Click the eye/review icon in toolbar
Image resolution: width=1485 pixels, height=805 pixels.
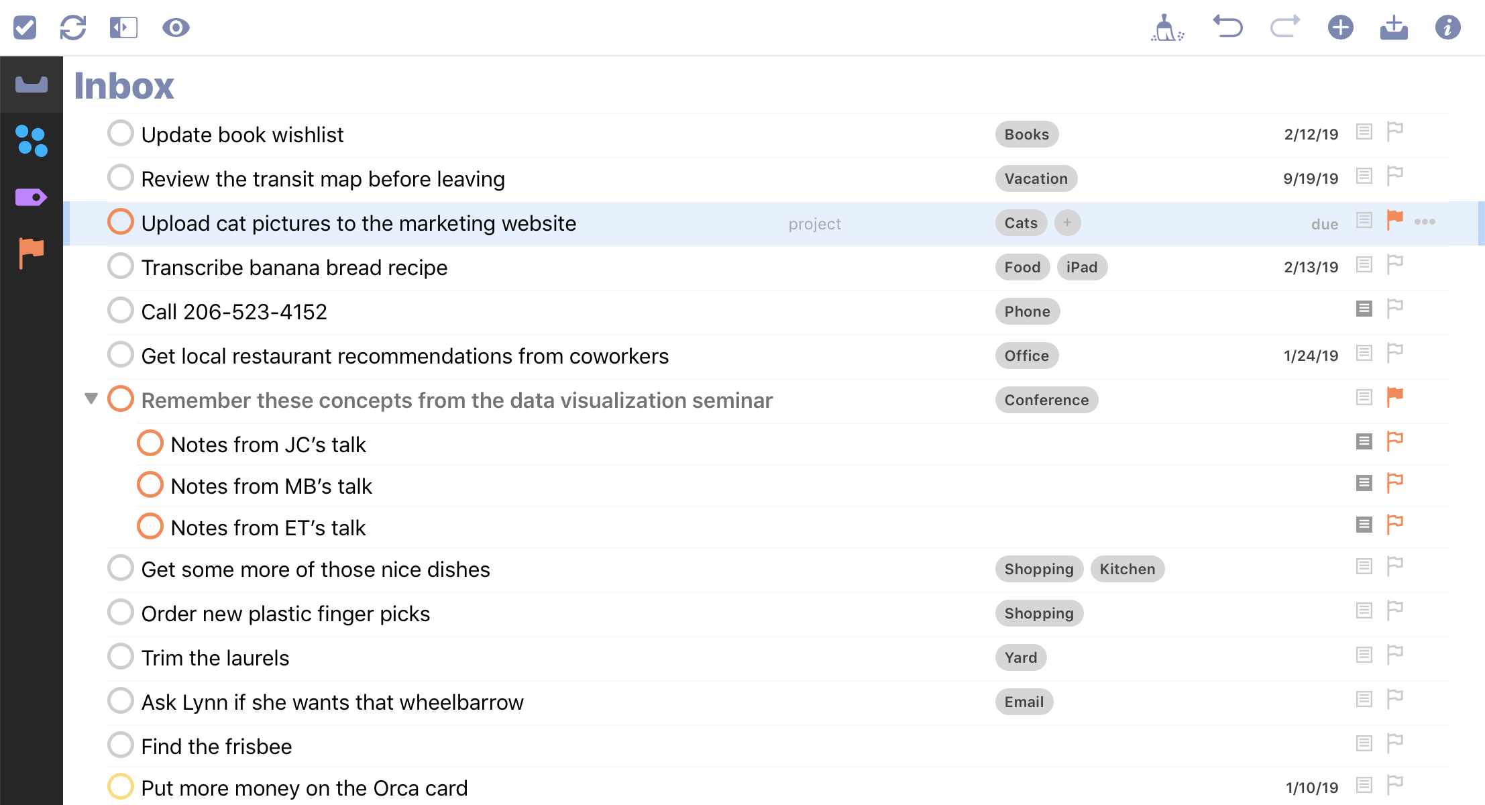click(176, 25)
